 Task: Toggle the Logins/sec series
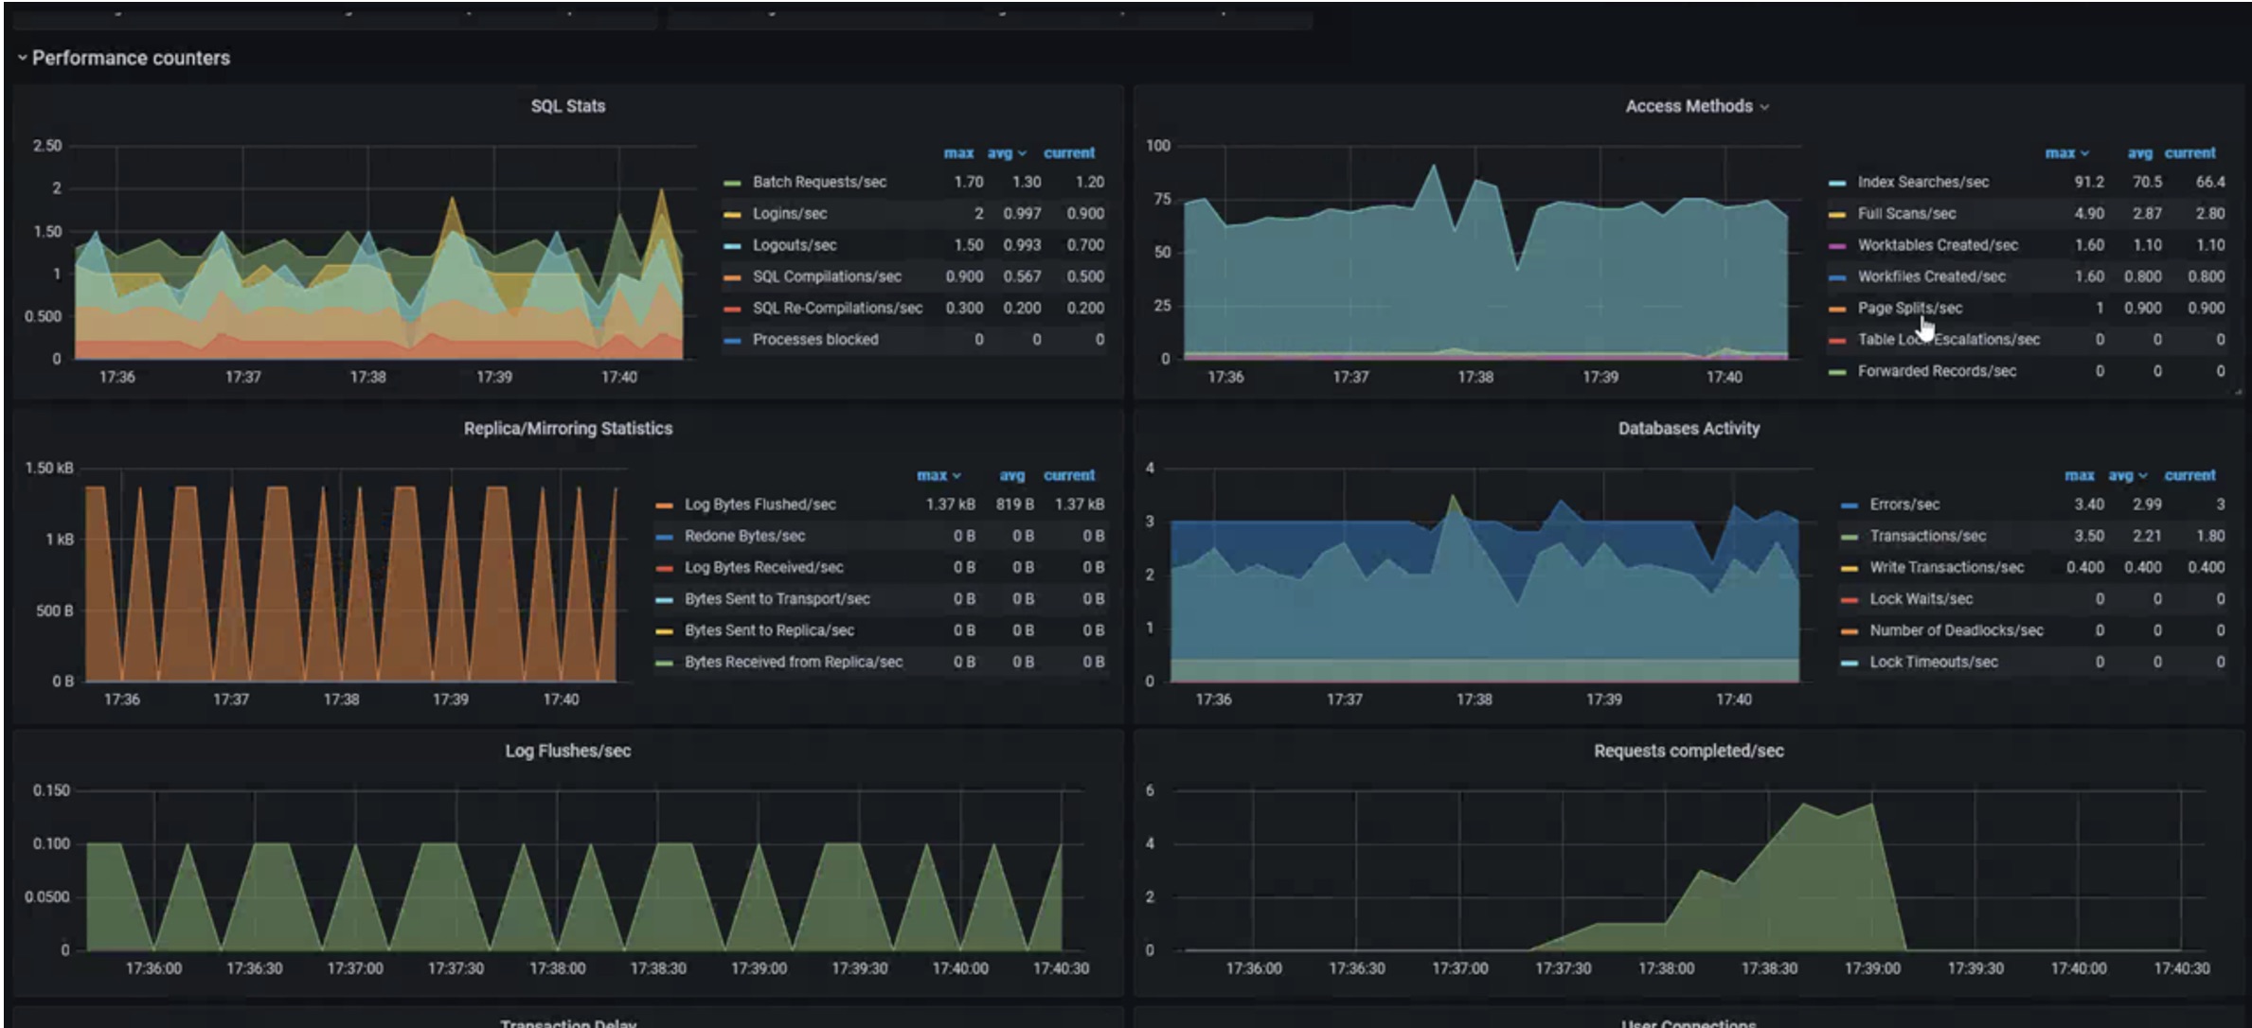pos(789,213)
